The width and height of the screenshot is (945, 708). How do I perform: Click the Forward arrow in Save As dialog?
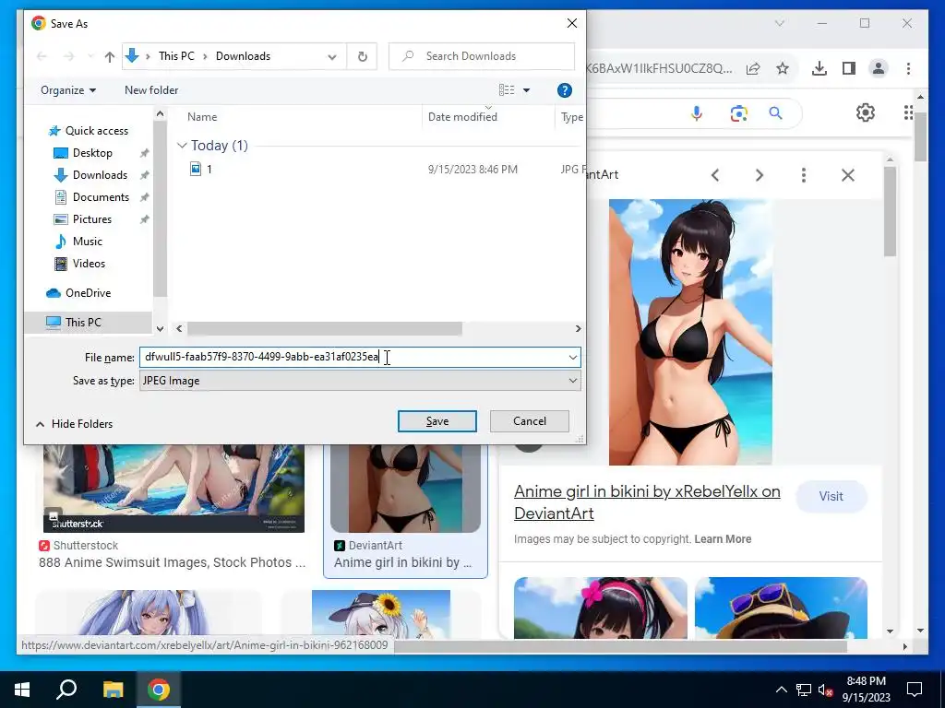point(68,56)
